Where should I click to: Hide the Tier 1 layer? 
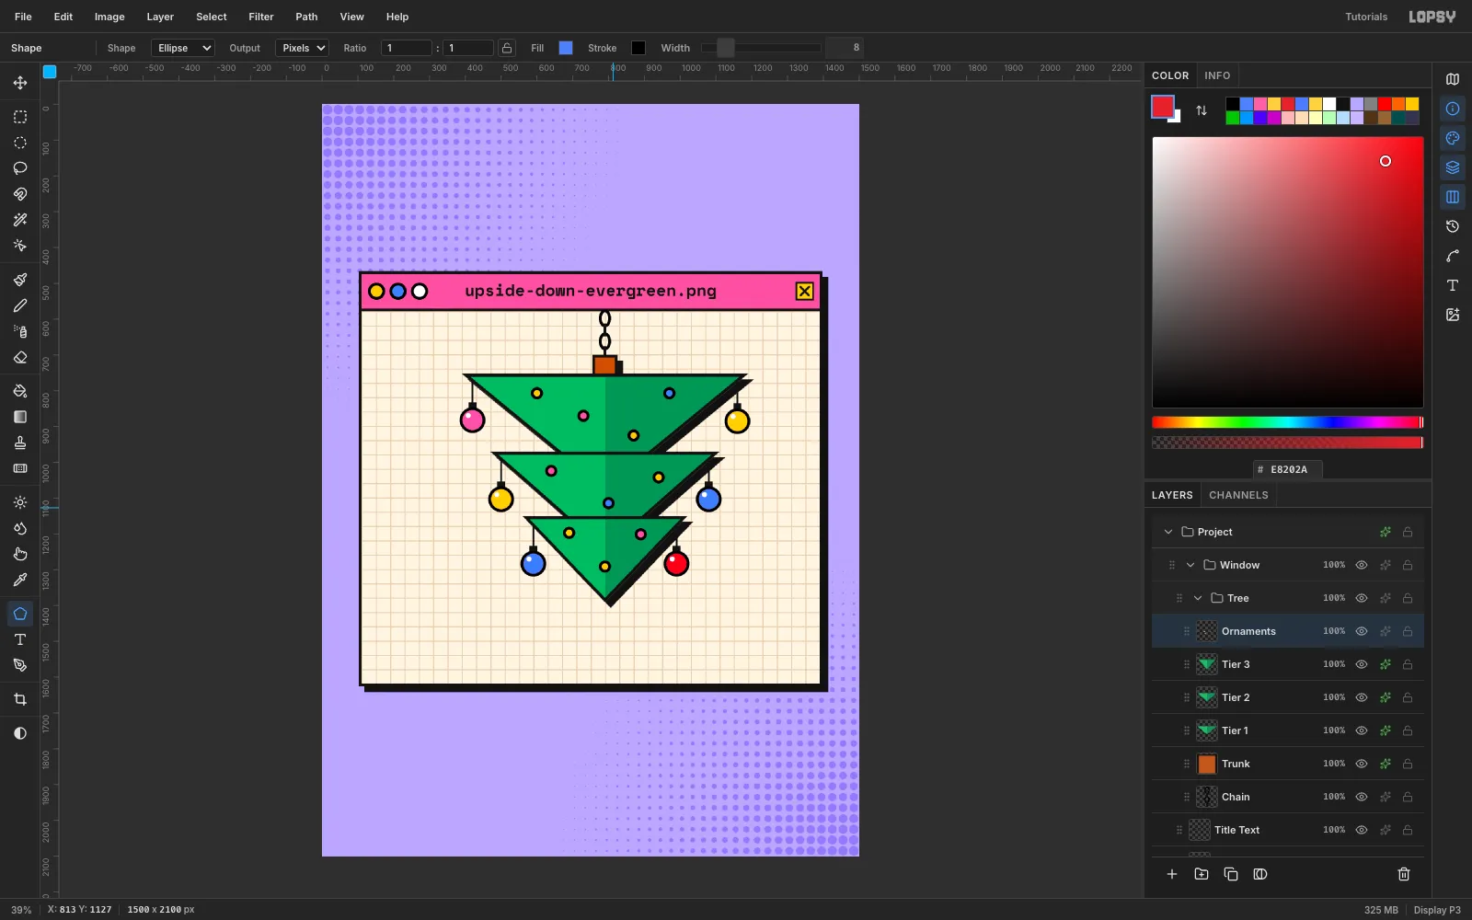(x=1362, y=730)
